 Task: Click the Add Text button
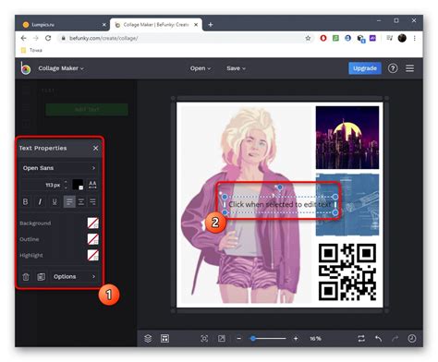click(x=87, y=110)
